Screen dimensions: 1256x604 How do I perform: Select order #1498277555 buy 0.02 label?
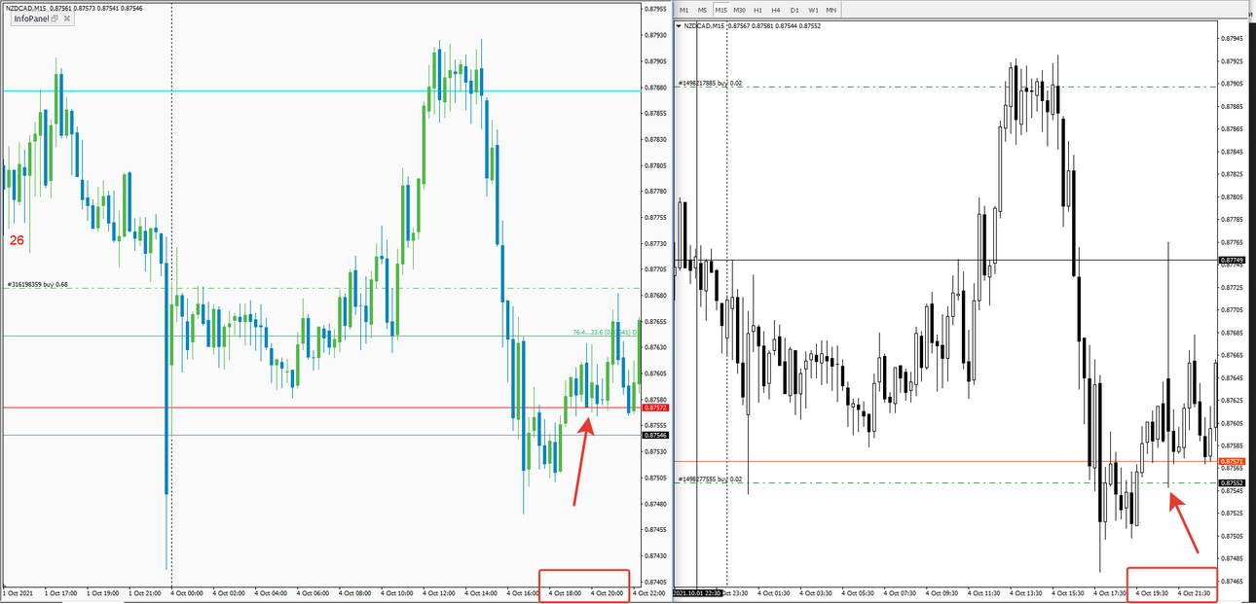coord(710,480)
